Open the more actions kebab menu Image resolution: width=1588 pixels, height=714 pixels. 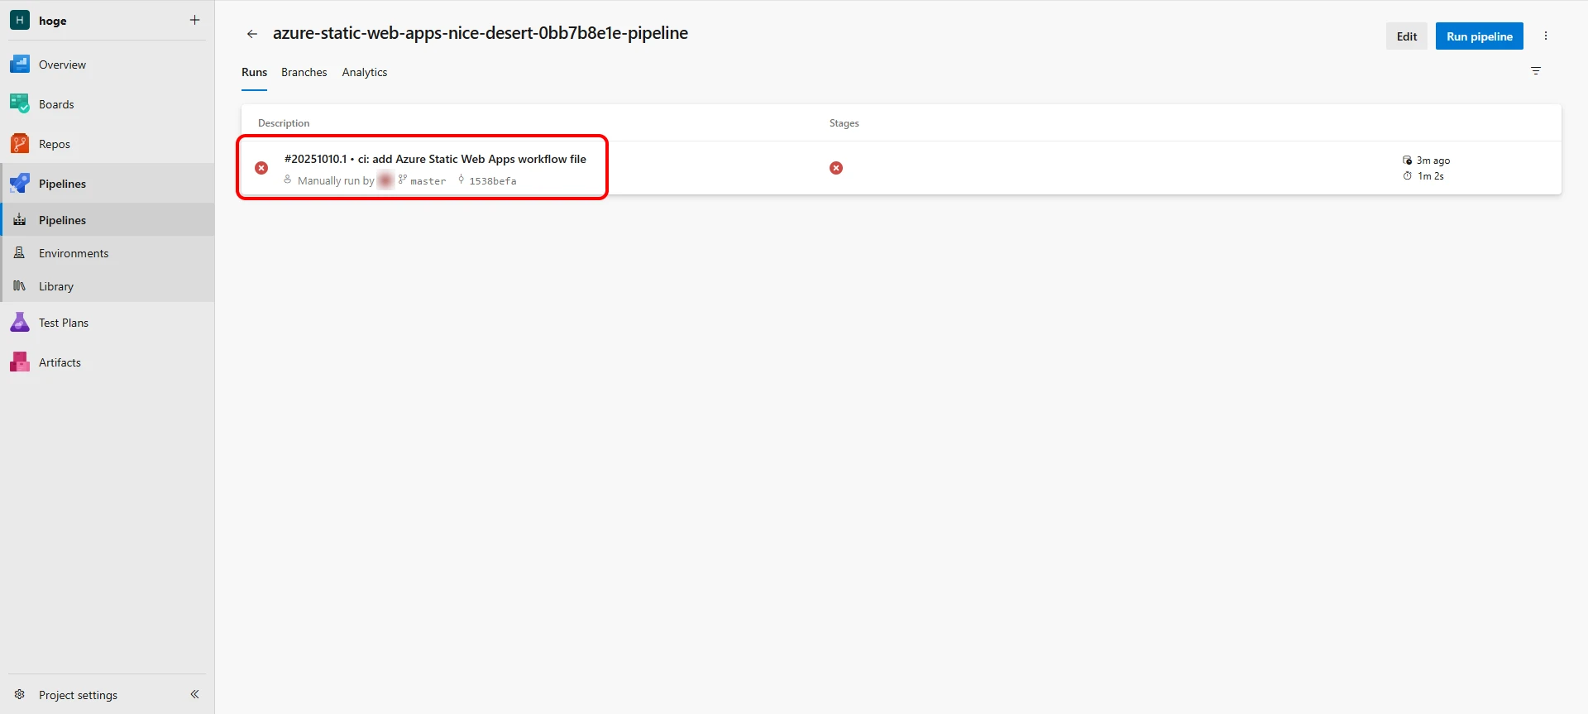point(1546,36)
